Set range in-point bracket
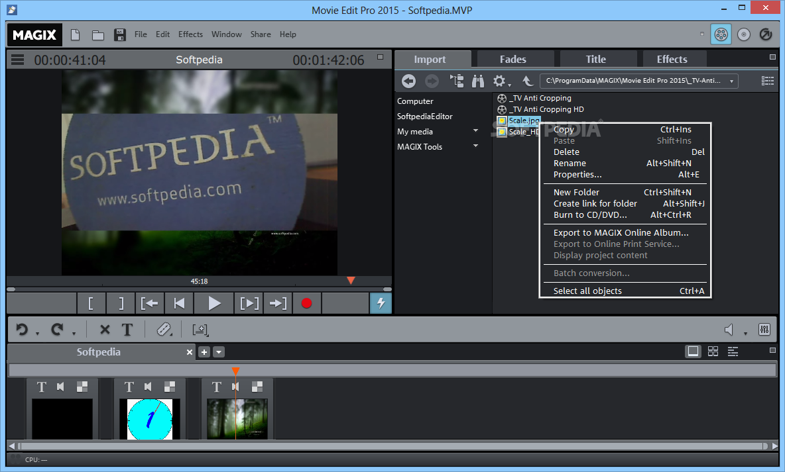Image resolution: width=785 pixels, height=472 pixels. click(x=91, y=303)
